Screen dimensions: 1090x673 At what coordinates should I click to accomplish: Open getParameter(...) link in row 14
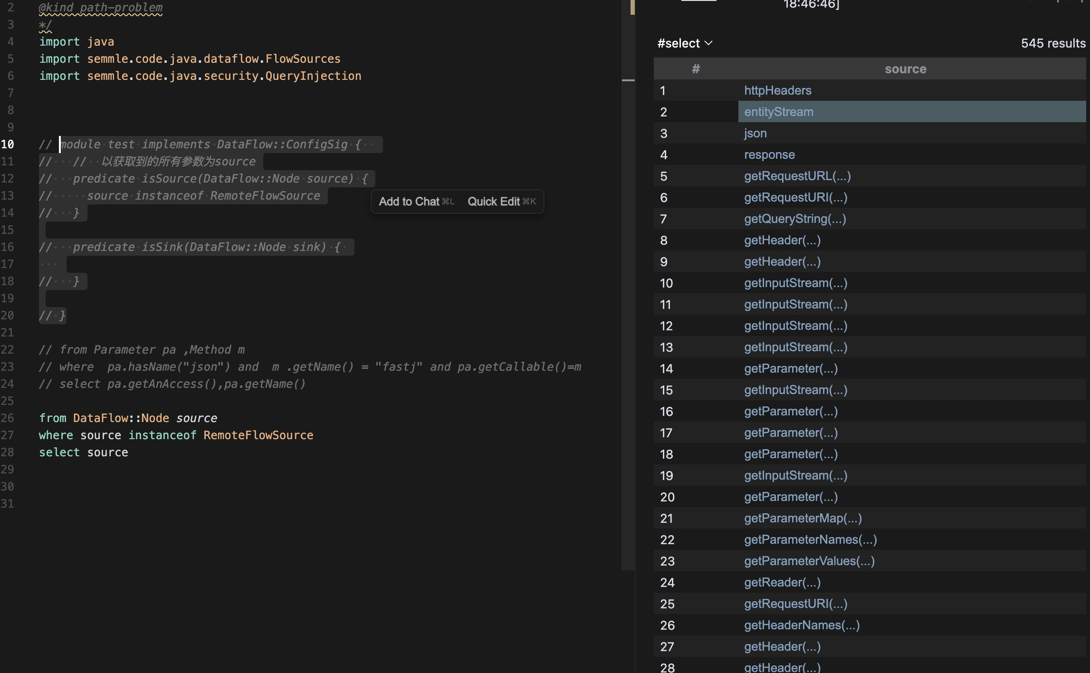click(x=791, y=368)
